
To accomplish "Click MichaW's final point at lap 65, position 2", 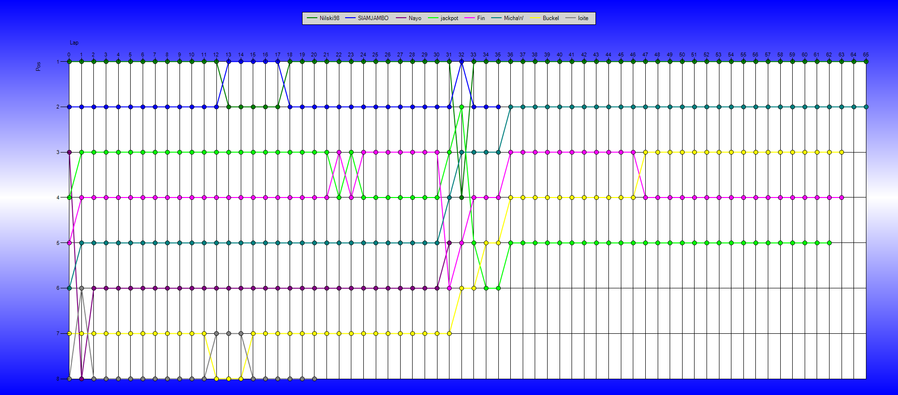I will pos(866,107).
